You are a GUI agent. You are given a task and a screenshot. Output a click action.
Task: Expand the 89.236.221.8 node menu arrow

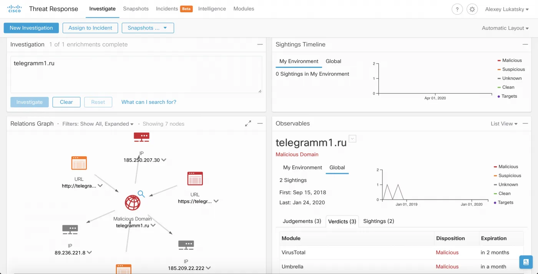89,253
